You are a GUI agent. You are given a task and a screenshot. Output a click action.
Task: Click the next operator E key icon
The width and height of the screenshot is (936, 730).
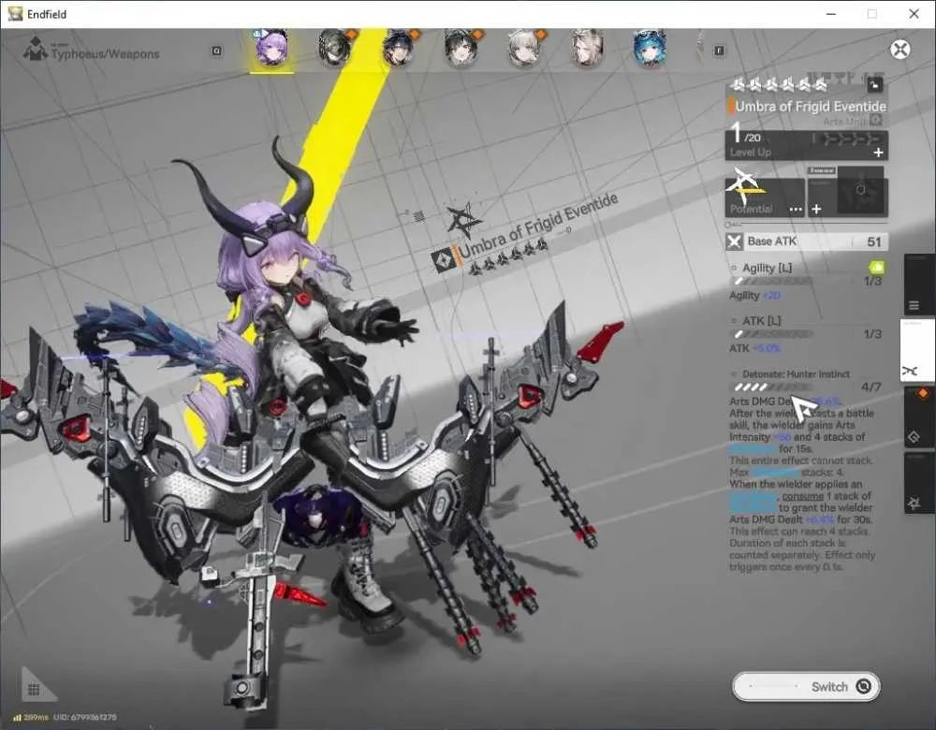pos(719,51)
